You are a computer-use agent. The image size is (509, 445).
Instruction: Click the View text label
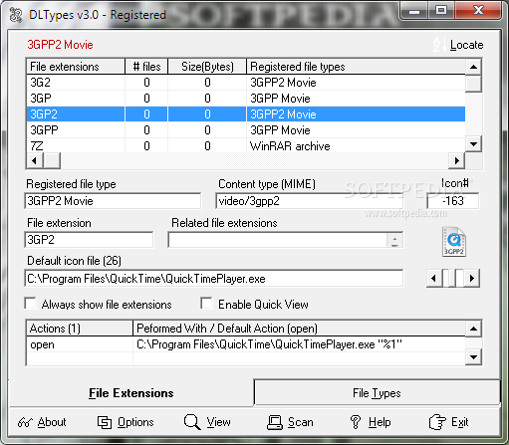pyautogui.click(x=218, y=422)
